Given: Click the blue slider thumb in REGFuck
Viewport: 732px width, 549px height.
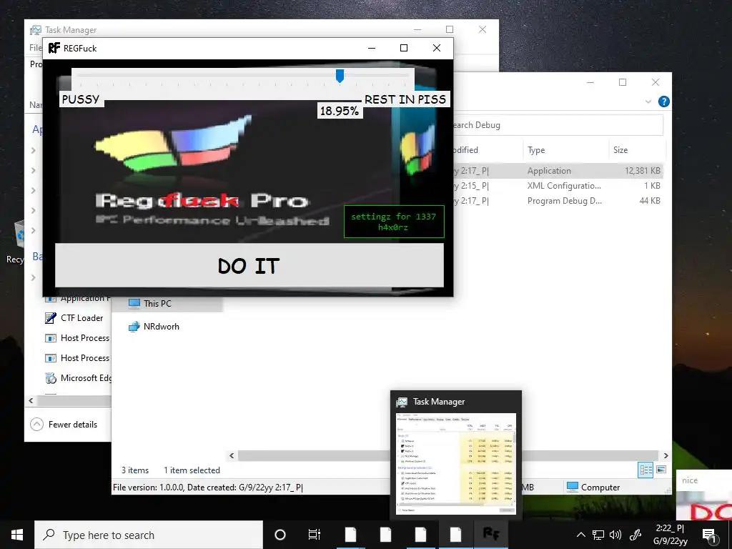Looking at the screenshot, I should point(340,76).
